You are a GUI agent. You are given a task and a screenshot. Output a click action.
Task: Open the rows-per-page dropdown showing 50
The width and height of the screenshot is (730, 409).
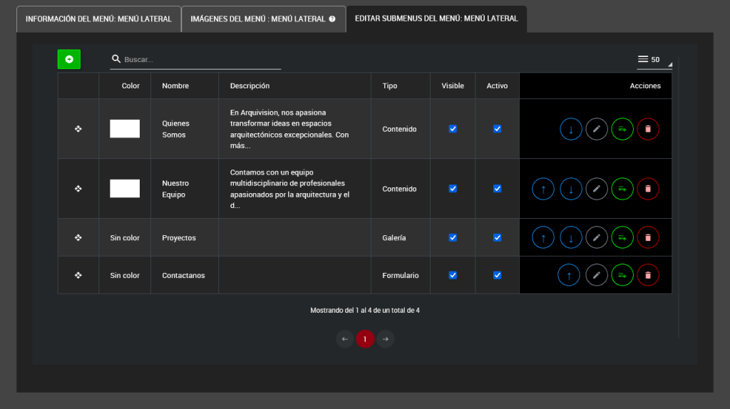[x=654, y=60]
